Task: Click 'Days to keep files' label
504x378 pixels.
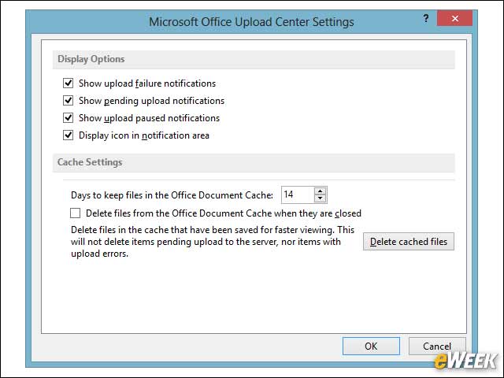Action: 172,195
